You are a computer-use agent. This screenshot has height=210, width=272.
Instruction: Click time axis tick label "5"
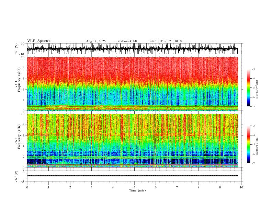(x=134, y=187)
